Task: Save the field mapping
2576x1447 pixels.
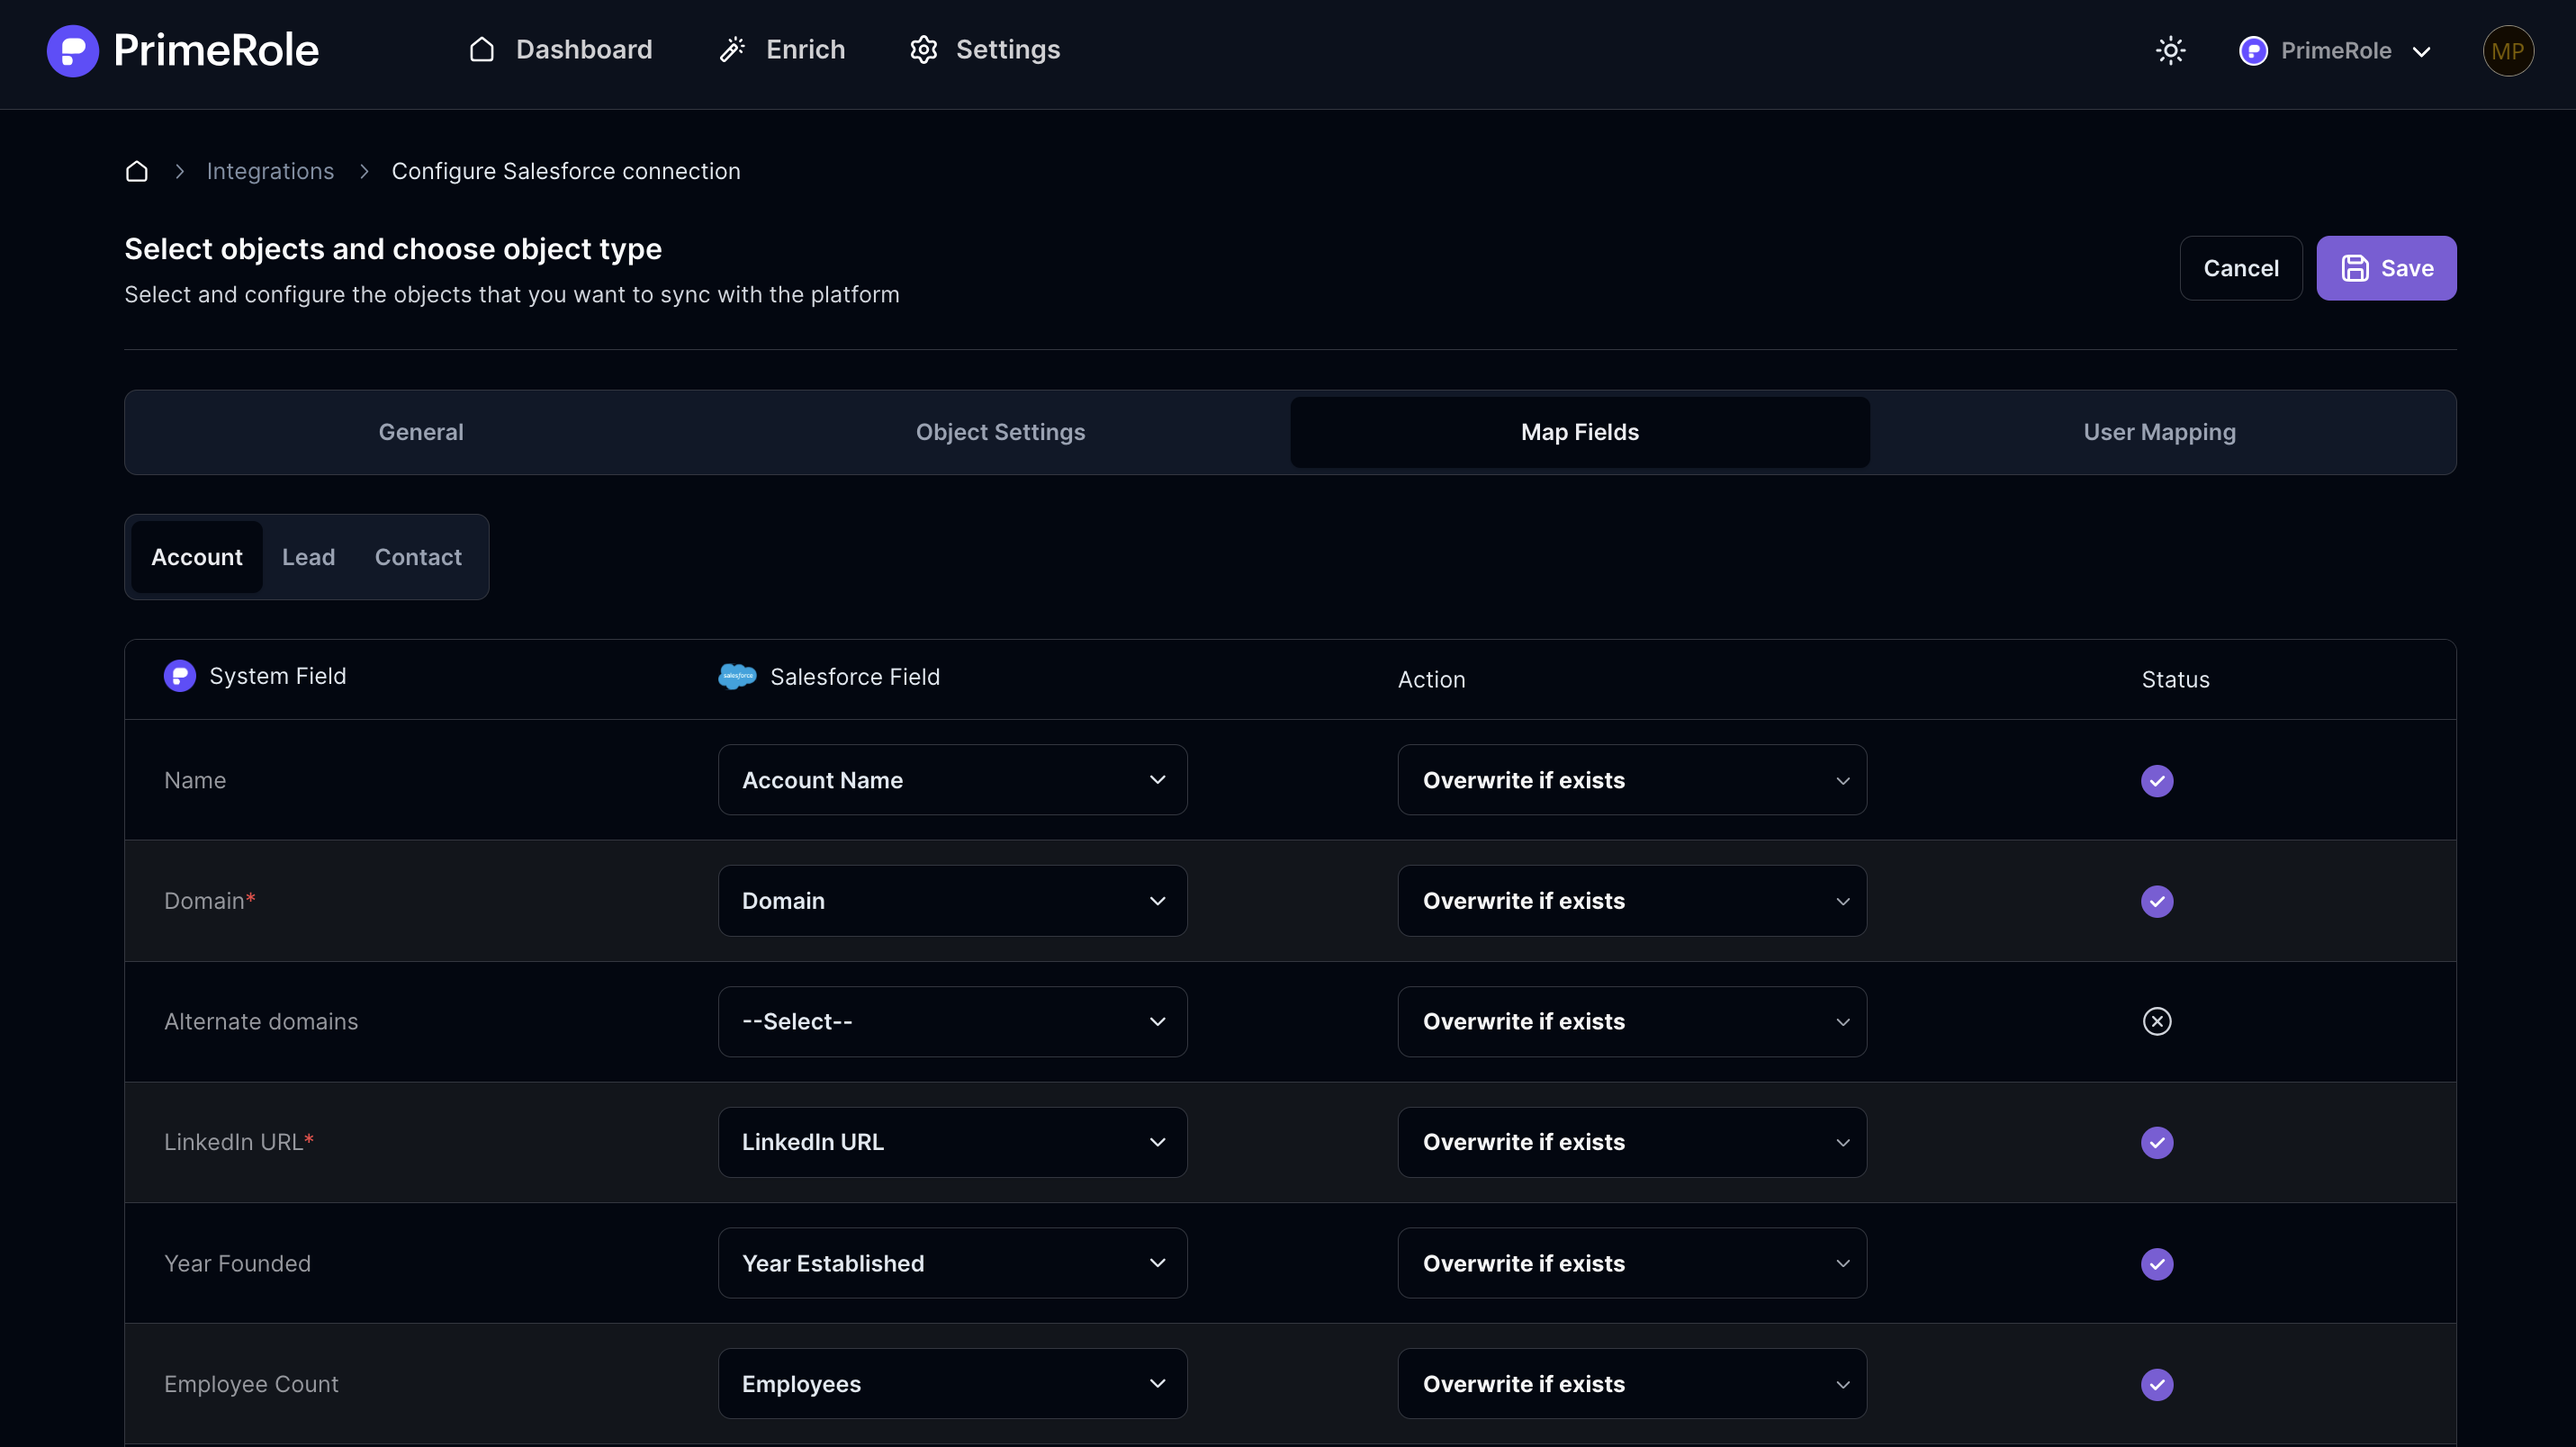Action: 2386,268
